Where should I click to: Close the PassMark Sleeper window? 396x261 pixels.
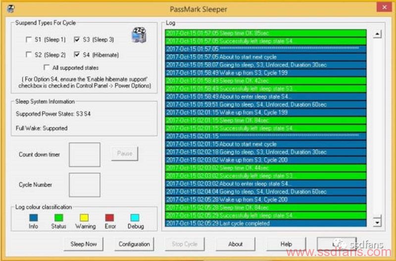point(384,7)
